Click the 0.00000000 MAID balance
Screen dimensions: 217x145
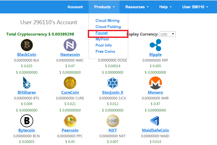[155, 136]
